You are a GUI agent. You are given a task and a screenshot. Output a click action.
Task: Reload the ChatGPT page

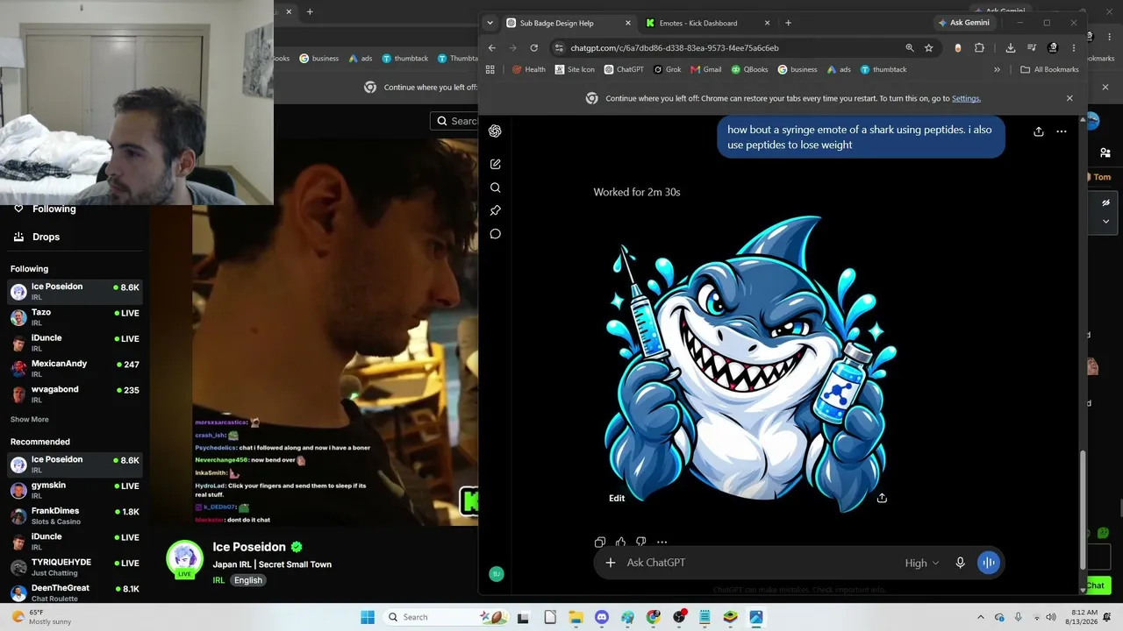coord(533,48)
